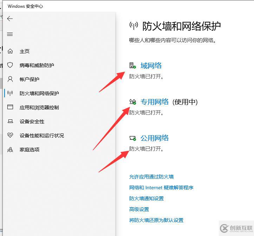Click the house icon next to 专用网络
The image size is (254, 236).
pos(133,102)
